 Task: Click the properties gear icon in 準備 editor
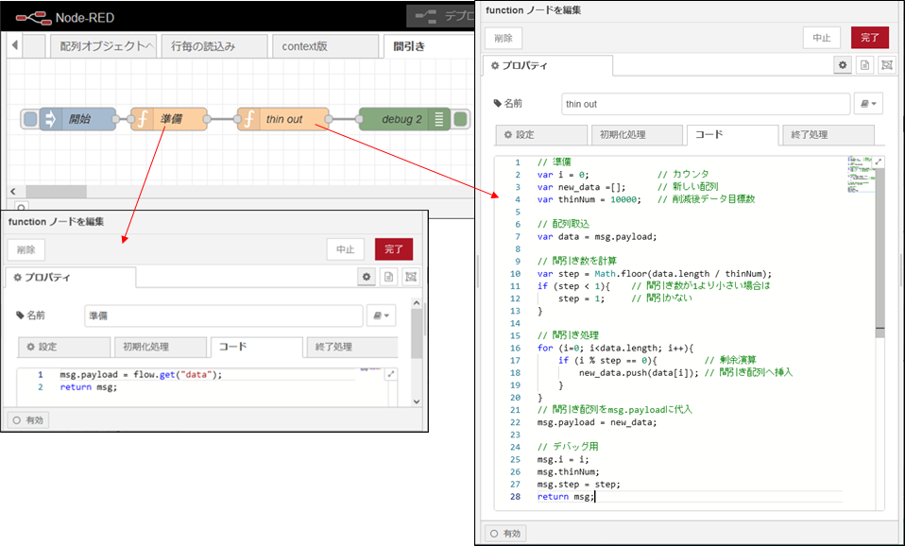coord(366,277)
